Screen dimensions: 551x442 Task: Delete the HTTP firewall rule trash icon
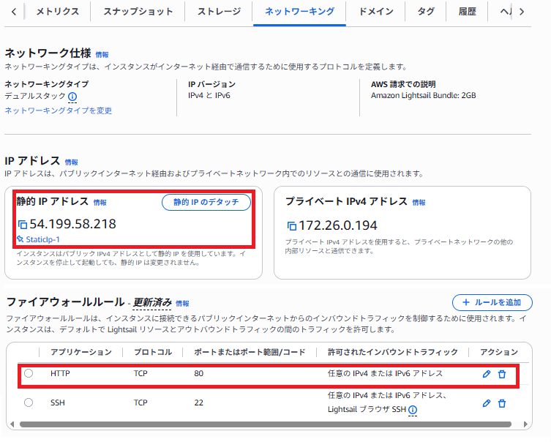click(502, 374)
